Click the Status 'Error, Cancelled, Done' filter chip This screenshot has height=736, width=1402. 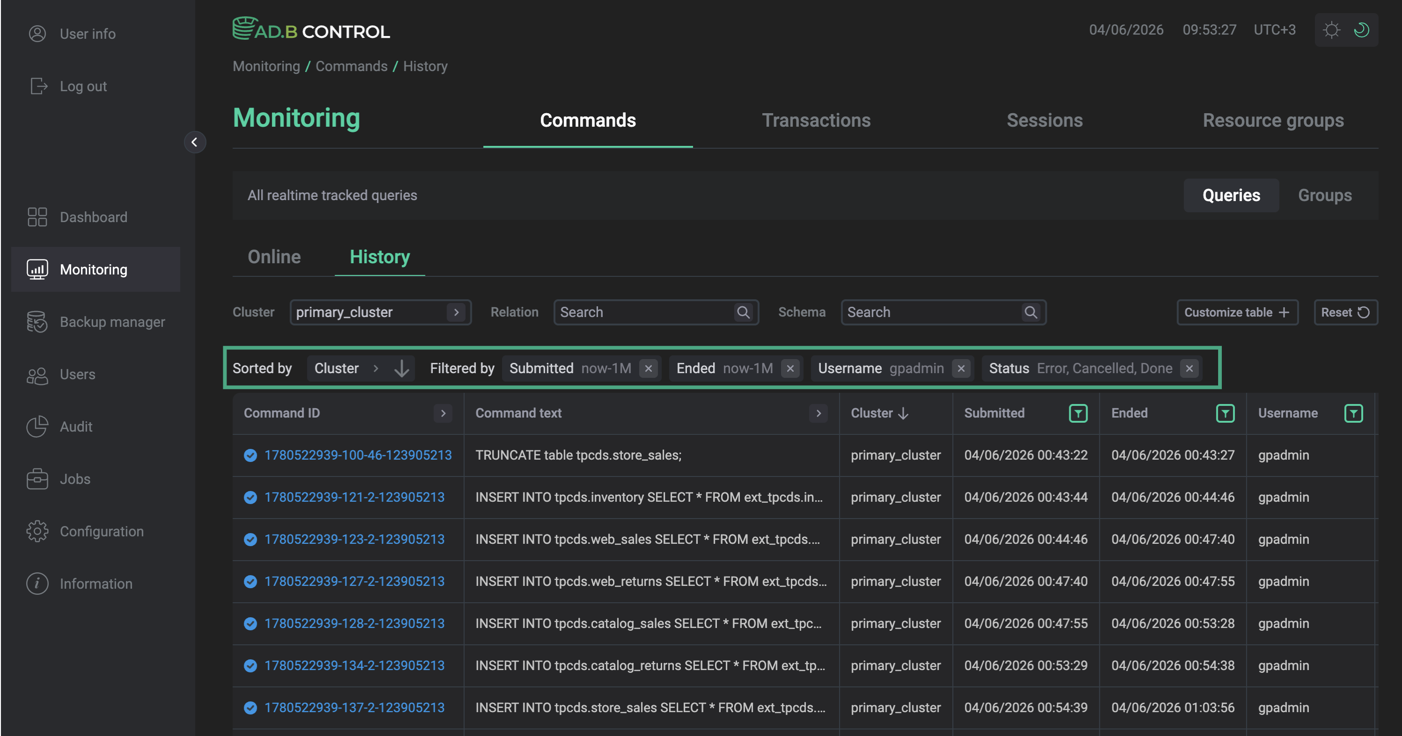(x=1092, y=368)
